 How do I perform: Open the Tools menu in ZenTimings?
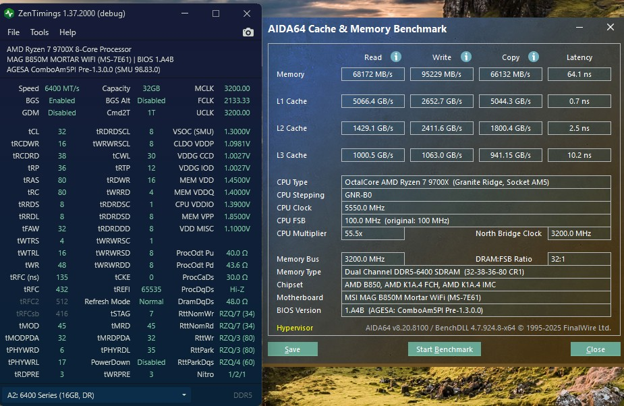39,32
